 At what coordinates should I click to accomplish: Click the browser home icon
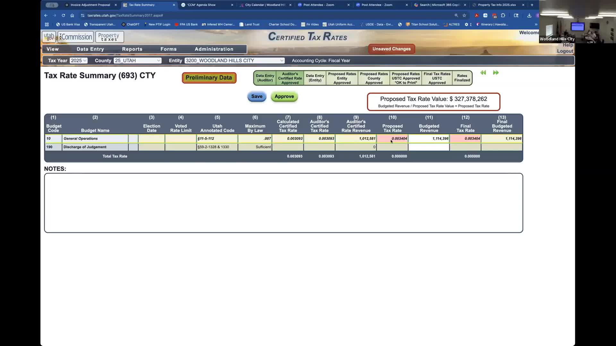click(72, 15)
